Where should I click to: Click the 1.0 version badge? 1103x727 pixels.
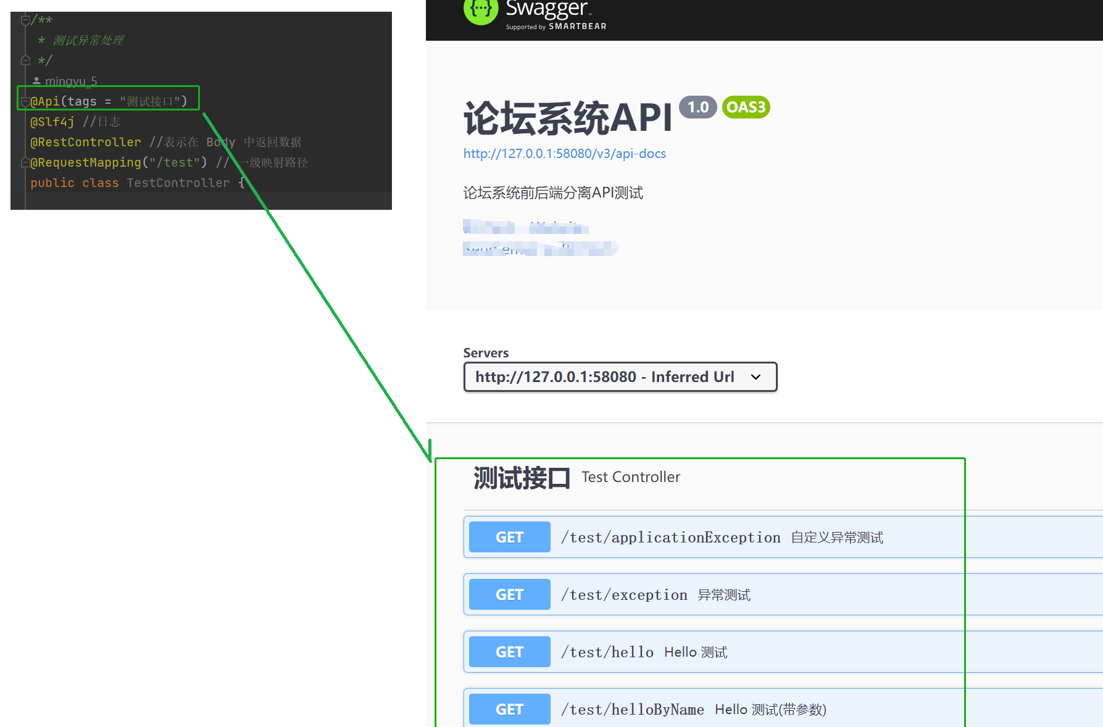(698, 107)
